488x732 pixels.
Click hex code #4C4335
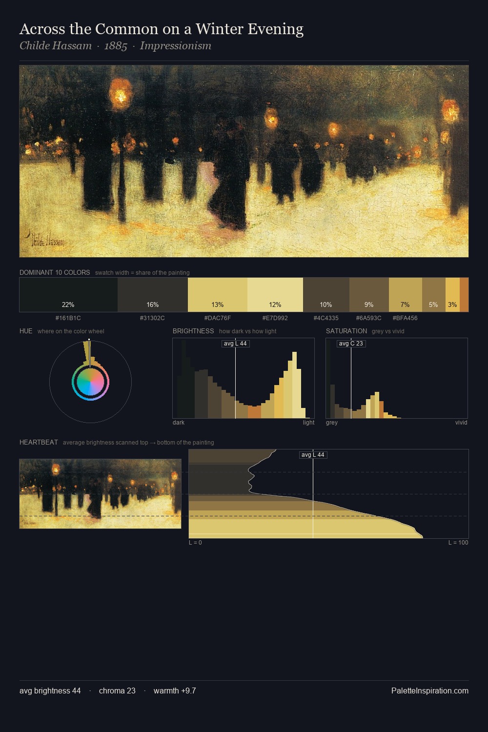(326, 318)
